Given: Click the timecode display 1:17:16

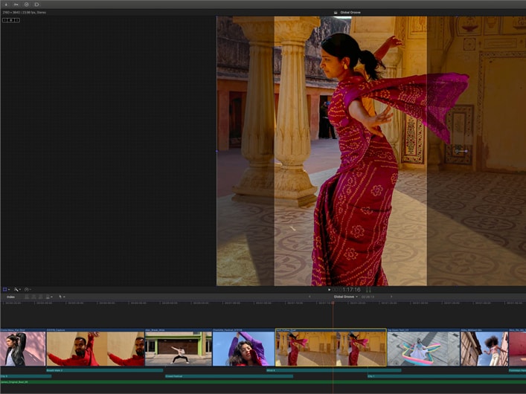Looking at the screenshot, I should click(x=352, y=289).
